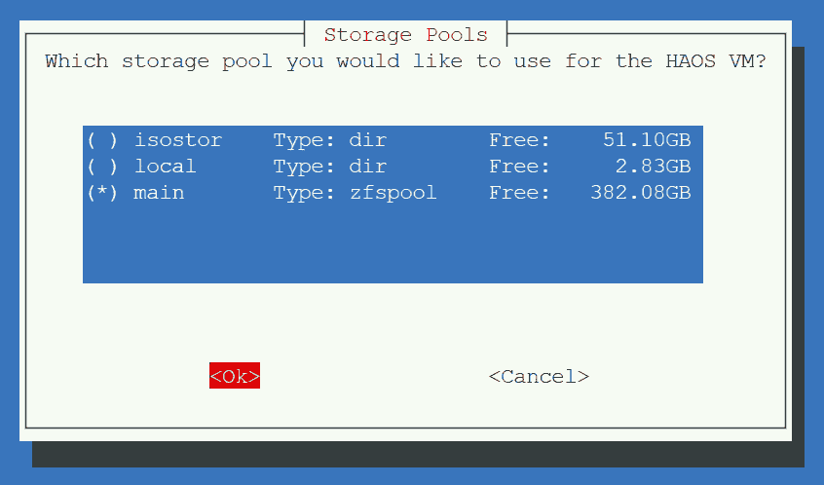Select the local radio button

[102, 167]
